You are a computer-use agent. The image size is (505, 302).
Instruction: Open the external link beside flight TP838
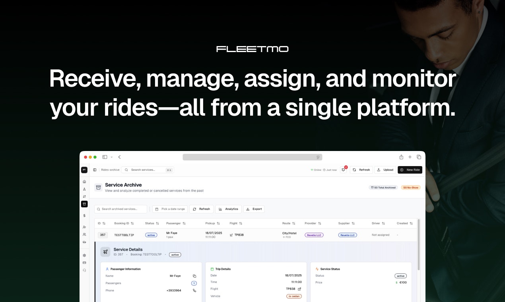pos(299,289)
